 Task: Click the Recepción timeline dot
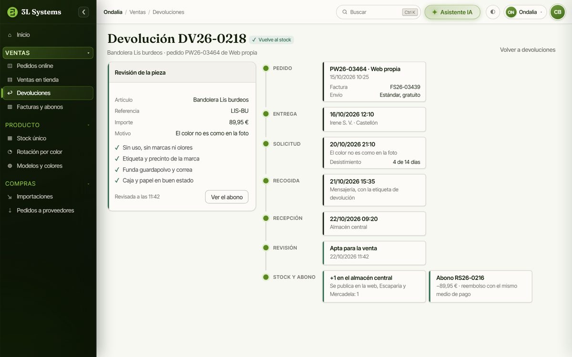click(x=266, y=218)
